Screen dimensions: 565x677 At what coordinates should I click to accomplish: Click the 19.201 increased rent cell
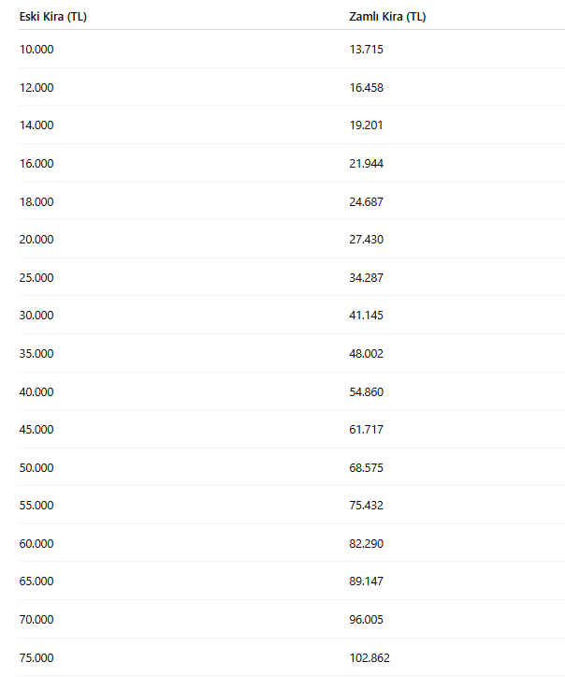pyautogui.click(x=366, y=125)
